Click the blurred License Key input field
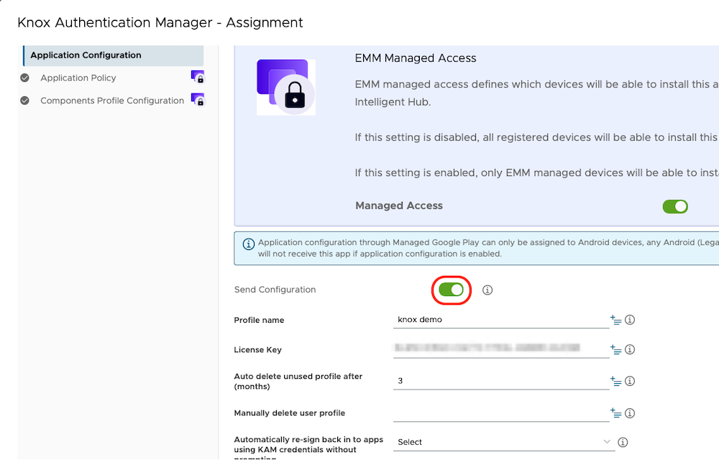719x460 pixels. (500, 349)
